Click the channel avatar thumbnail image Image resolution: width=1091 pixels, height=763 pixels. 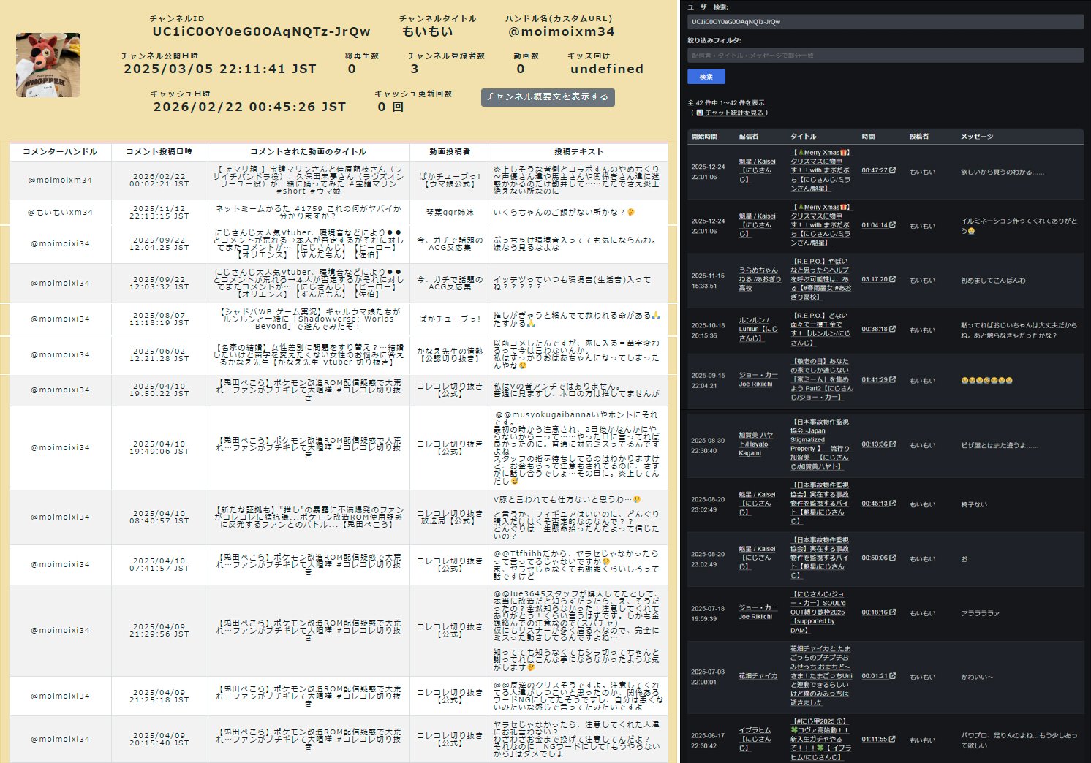pyautogui.click(x=48, y=65)
